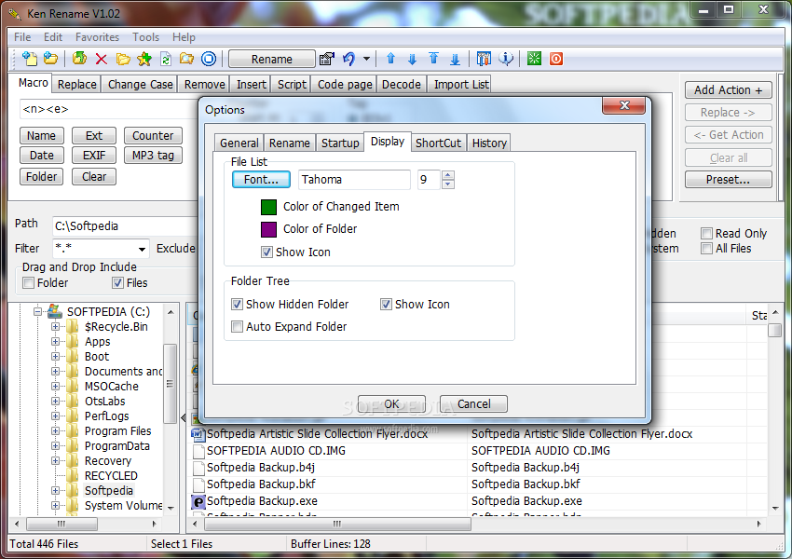Click the Font... button

point(261,179)
